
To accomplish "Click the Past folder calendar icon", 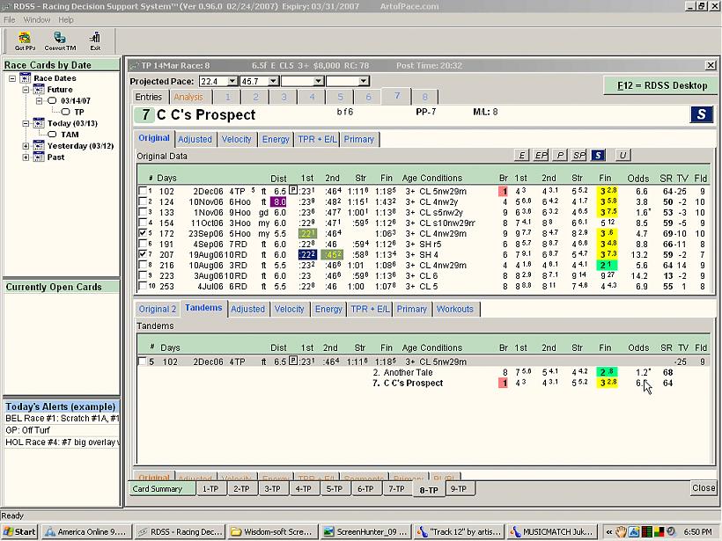I will coord(39,157).
